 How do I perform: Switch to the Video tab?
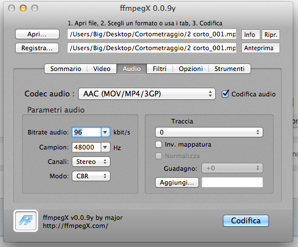click(x=102, y=69)
